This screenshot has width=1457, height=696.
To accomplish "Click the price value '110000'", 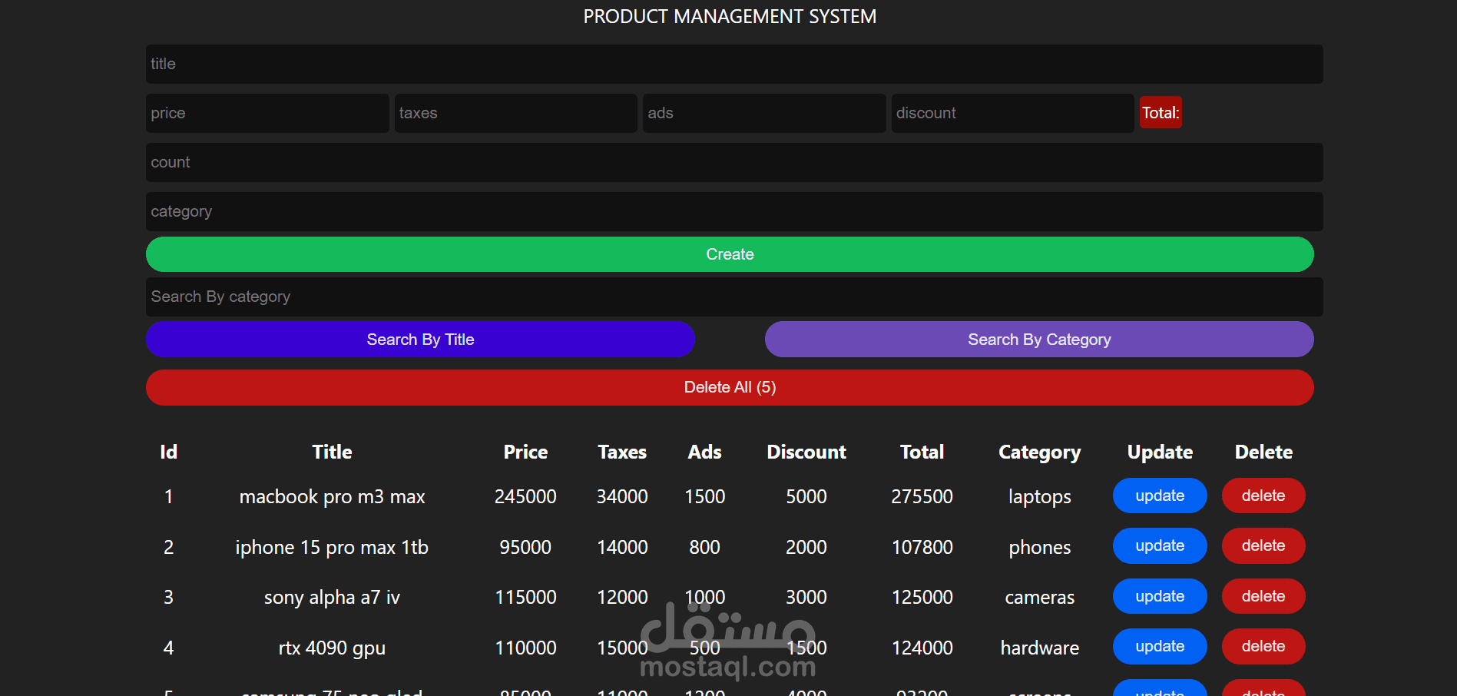I will 525,648.
